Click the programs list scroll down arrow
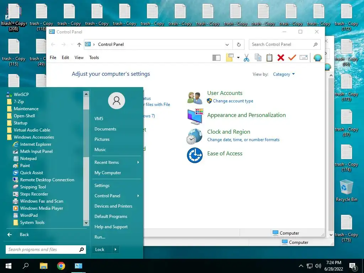The height and width of the screenshot is (273, 364). click(86, 223)
